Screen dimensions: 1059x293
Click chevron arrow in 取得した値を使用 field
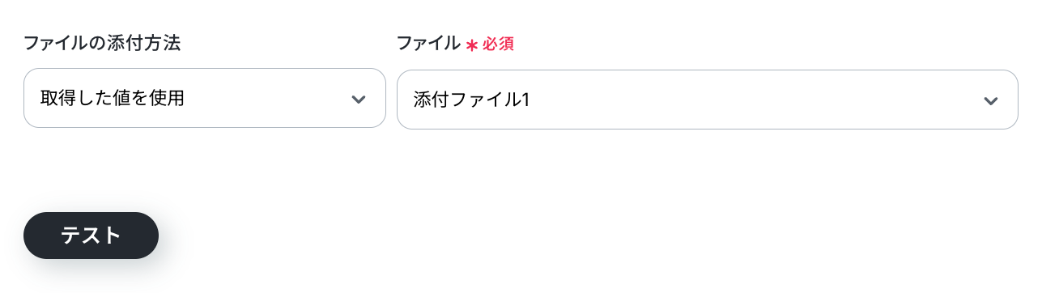click(359, 99)
